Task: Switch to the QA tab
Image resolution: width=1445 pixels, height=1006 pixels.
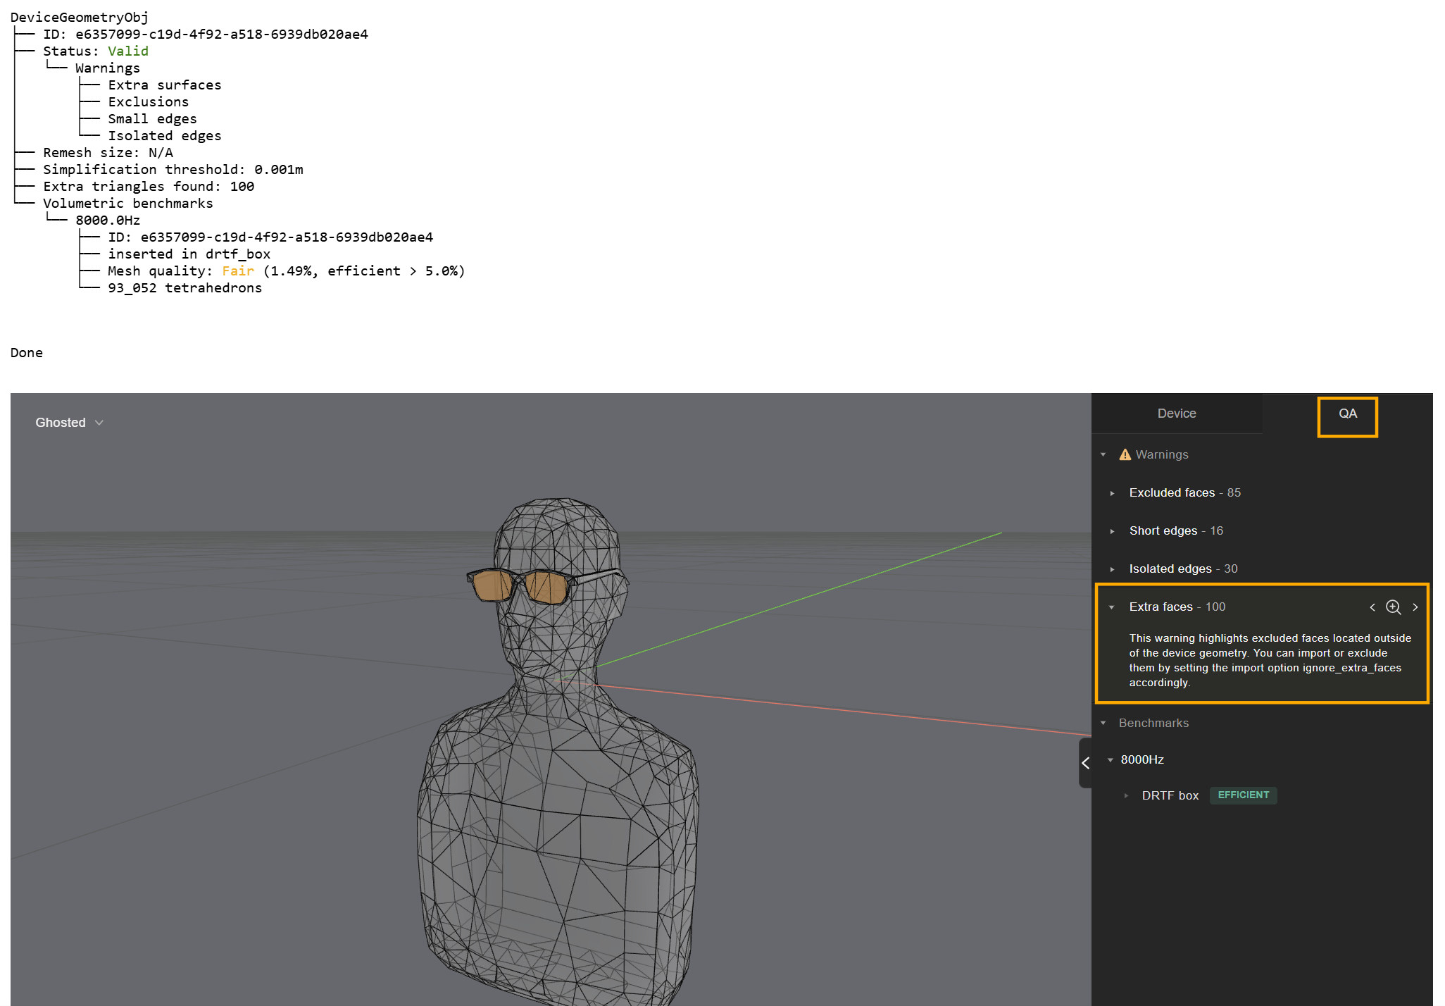Action: click(x=1347, y=414)
